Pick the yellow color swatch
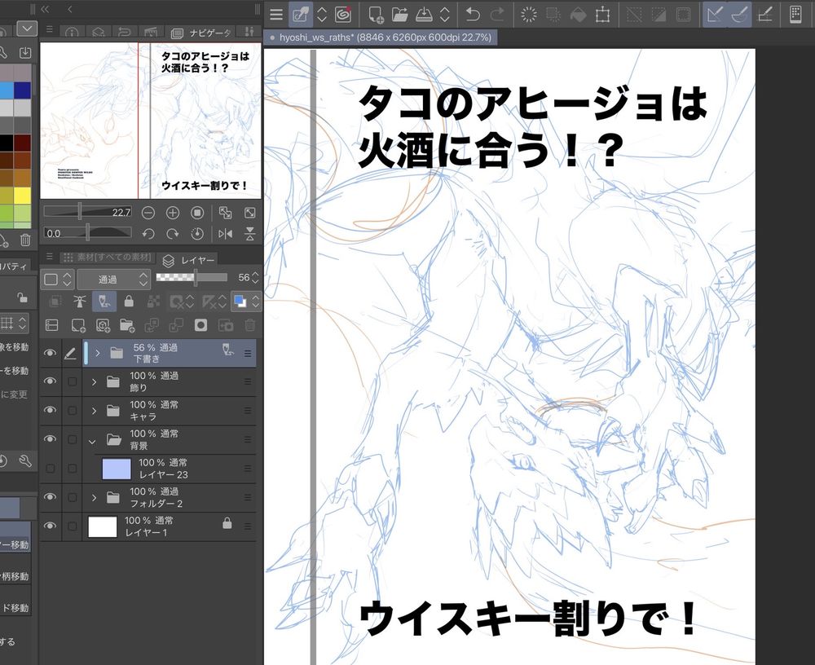The image size is (815, 665). coord(22,196)
